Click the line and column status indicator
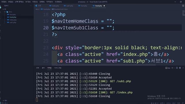The width and height of the screenshot is (185, 104). click(x=154, y=103)
